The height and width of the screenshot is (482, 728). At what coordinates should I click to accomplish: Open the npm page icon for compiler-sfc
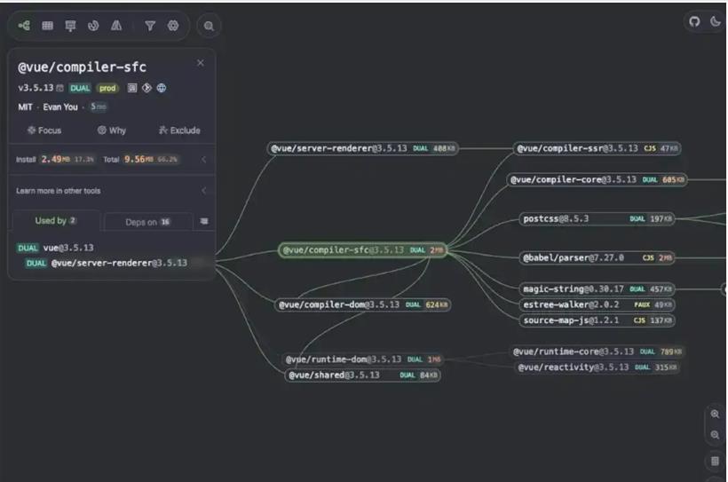point(132,88)
